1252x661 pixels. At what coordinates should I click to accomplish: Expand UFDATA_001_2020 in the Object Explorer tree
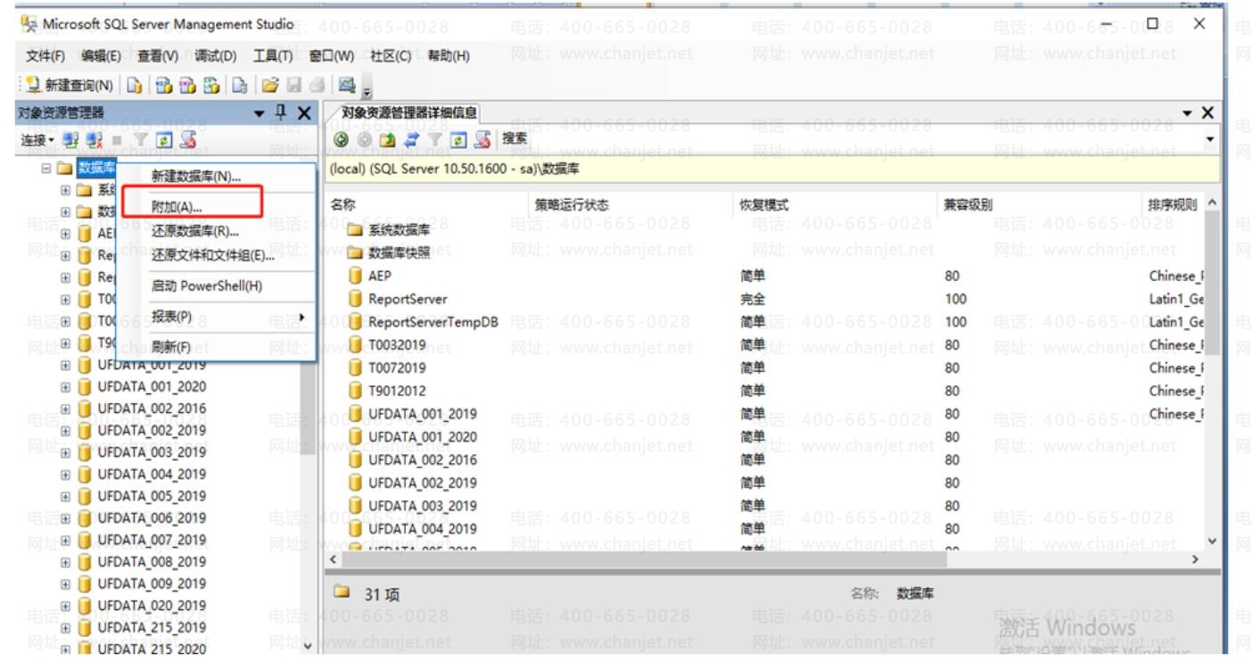pos(65,387)
